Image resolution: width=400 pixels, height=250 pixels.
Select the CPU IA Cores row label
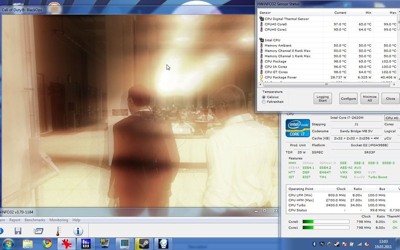pos(276,67)
